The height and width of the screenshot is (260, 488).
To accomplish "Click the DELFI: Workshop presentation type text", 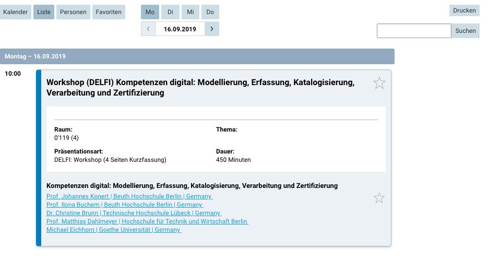I will pos(110,160).
